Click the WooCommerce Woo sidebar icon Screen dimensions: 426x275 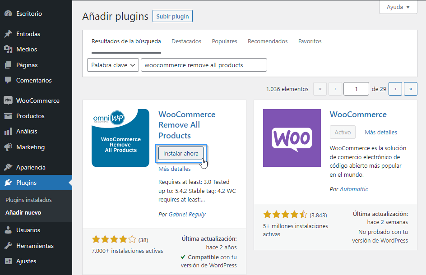click(x=8, y=100)
